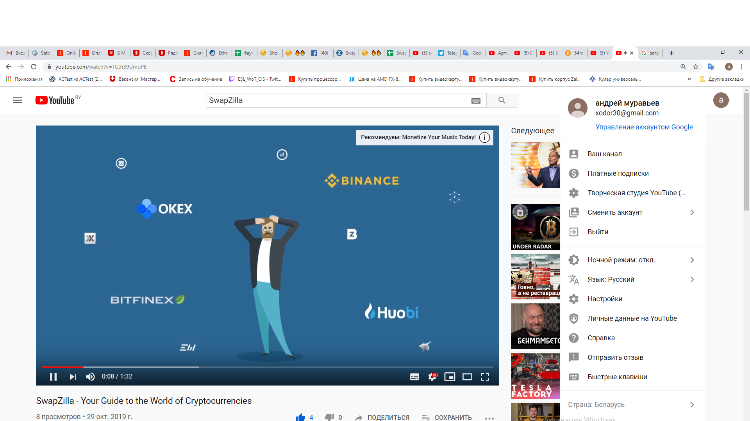Screen dimensions: 750x421
Task: Click the address bar URL
Action: [x=101, y=67]
